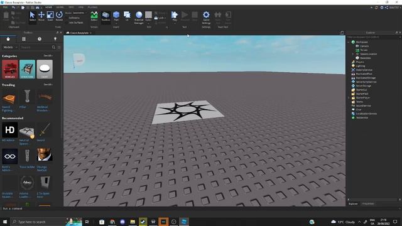The image size is (402, 226).
Task: Choose the Scale tool
Action: [50, 16]
